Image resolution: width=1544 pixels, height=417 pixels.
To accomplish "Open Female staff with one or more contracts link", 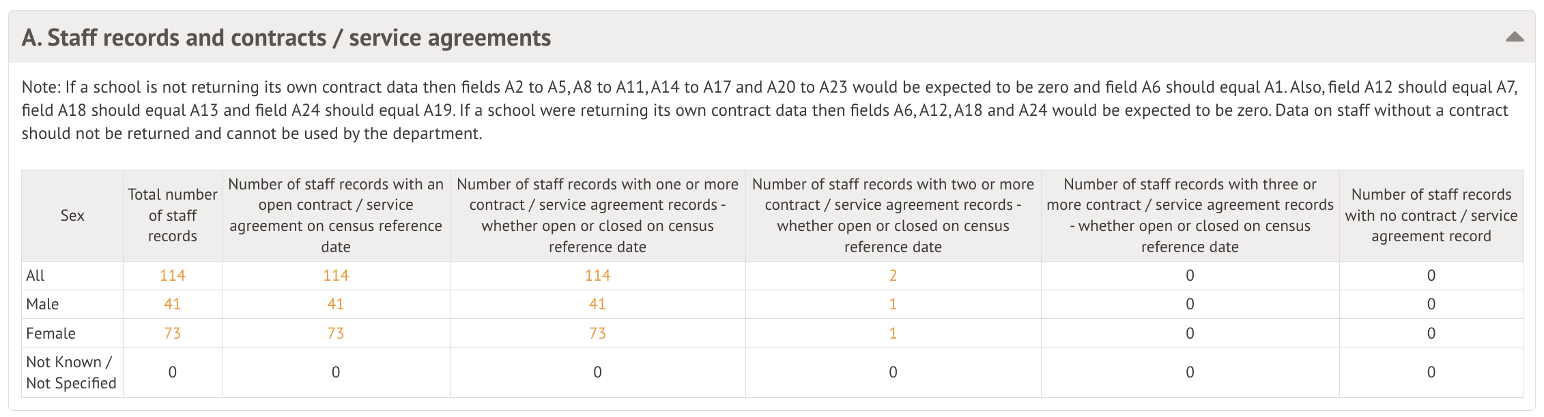I will tap(597, 333).
